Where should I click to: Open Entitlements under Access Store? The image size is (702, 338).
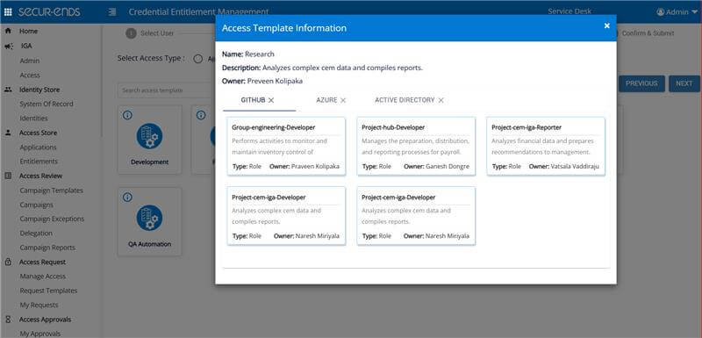(x=39, y=162)
